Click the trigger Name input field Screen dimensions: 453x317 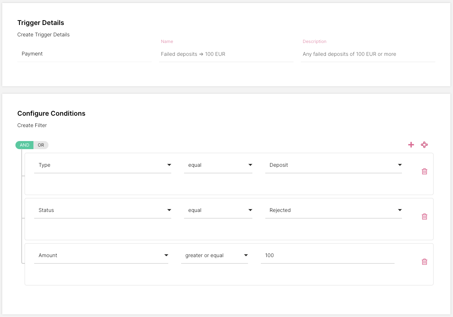[x=226, y=54]
